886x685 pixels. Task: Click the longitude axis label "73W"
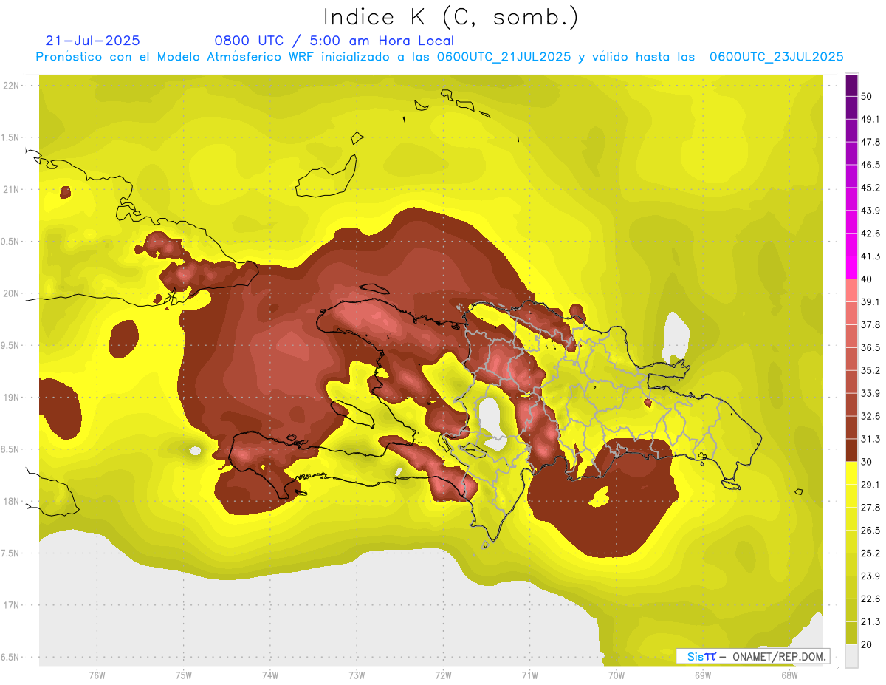(357, 675)
